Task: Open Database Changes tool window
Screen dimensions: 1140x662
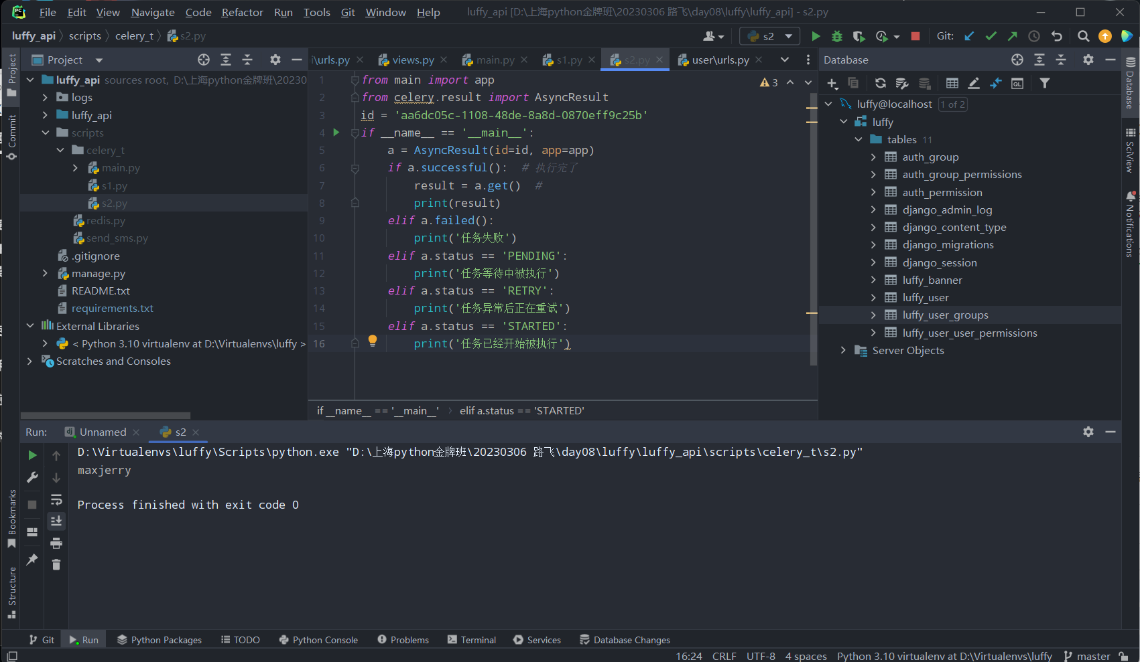Action: pyautogui.click(x=625, y=640)
